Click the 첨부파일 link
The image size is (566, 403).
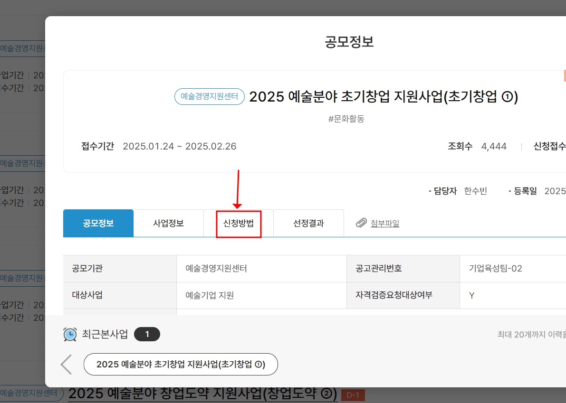[x=385, y=224]
